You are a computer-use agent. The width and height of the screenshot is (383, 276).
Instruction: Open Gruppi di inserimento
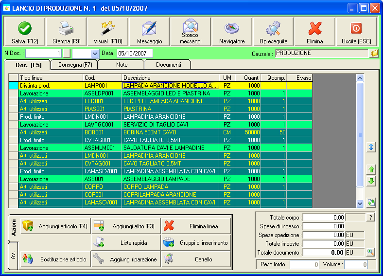click(196, 243)
